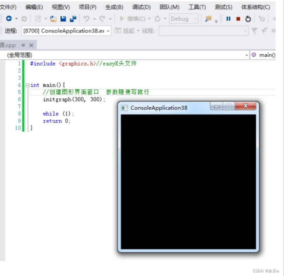Open the Debug configuration dropdown
284x276 pixels.
tap(183, 19)
